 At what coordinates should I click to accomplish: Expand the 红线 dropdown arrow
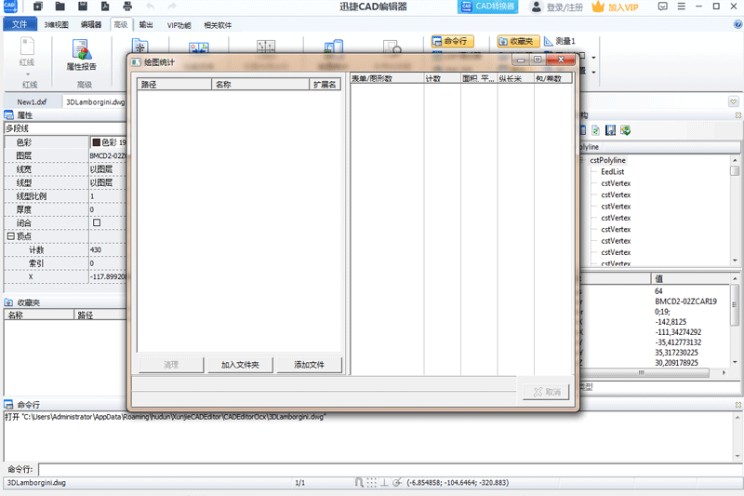pyautogui.click(x=27, y=74)
